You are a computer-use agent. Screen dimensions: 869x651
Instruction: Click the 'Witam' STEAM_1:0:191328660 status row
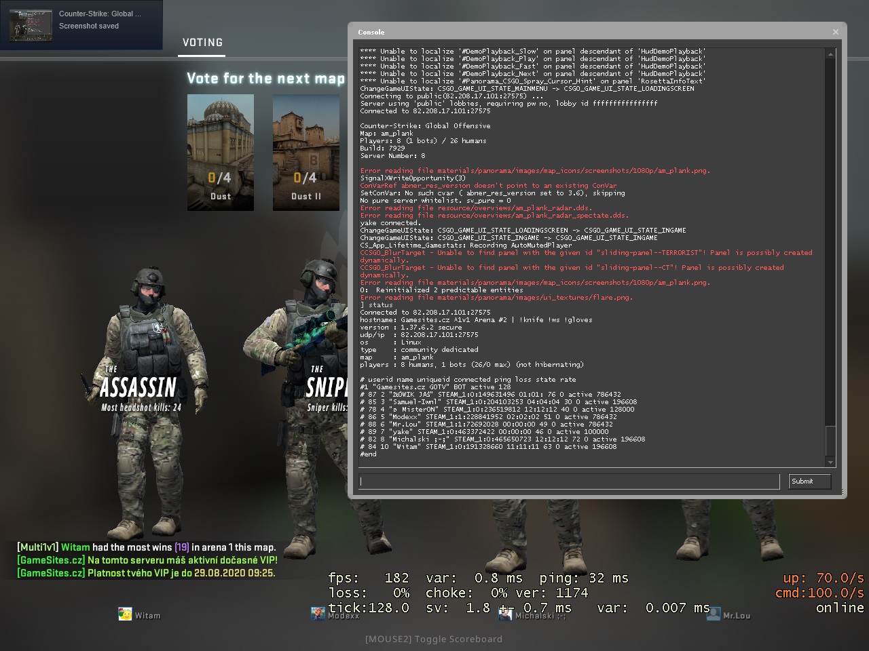(488, 447)
